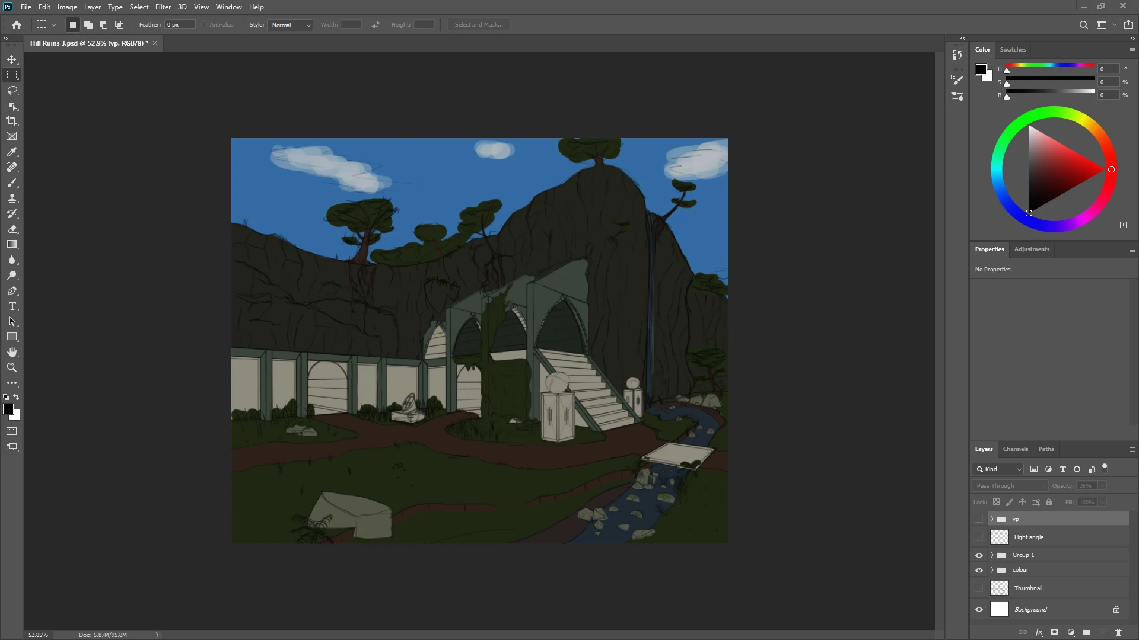The height and width of the screenshot is (640, 1139).
Task: Select the Eraser tool
Action: (x=12, y=229)
